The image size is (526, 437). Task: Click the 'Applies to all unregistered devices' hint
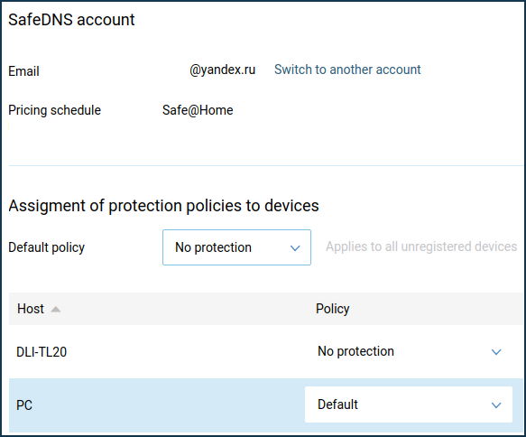[x=421, y=246]
